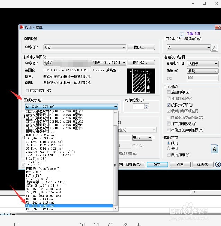Choose 自定义纸张尺寸6 entry
Screen dimensions: 221x226
coord(69,111)
